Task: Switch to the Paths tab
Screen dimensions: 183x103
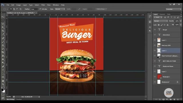Action: pyautogui.click(x=169, y=14)
